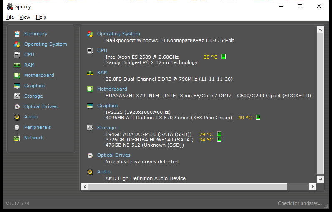Click the Motherboard icon in summary pane

tap(90, 89)
